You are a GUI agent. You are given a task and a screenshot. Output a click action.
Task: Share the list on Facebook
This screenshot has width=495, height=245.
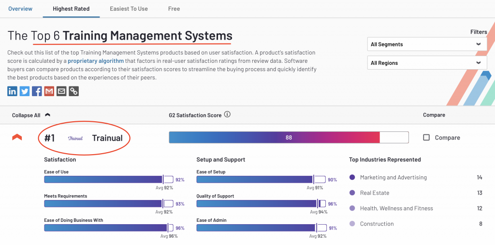[x=37, y=91]
